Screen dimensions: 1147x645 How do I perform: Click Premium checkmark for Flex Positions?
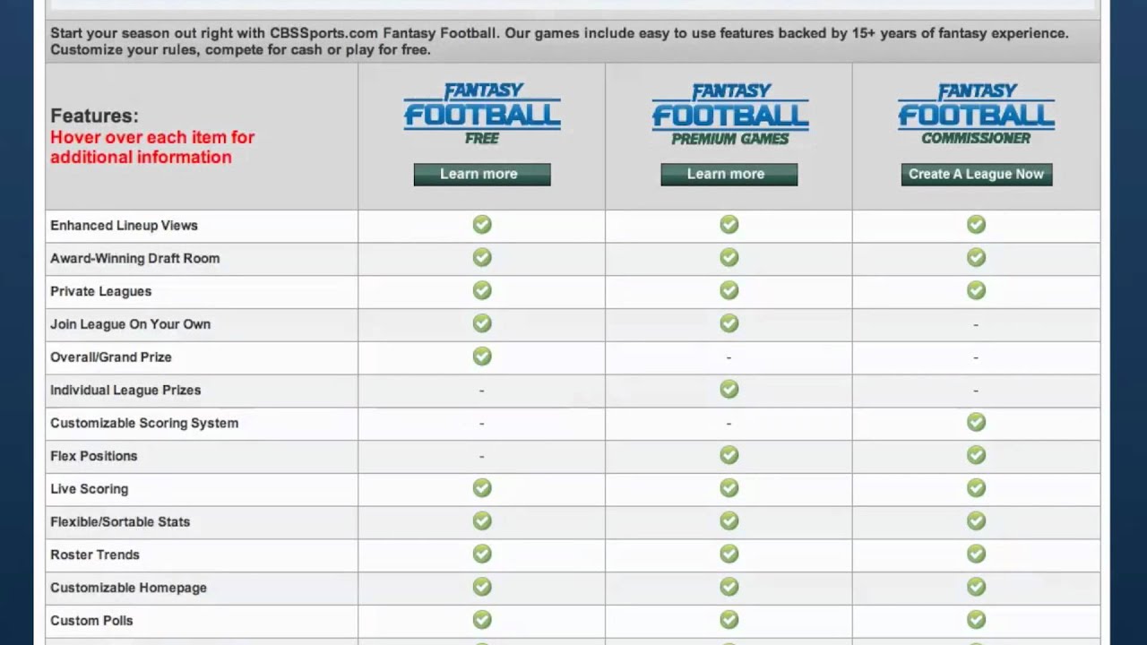coord(729,456)
